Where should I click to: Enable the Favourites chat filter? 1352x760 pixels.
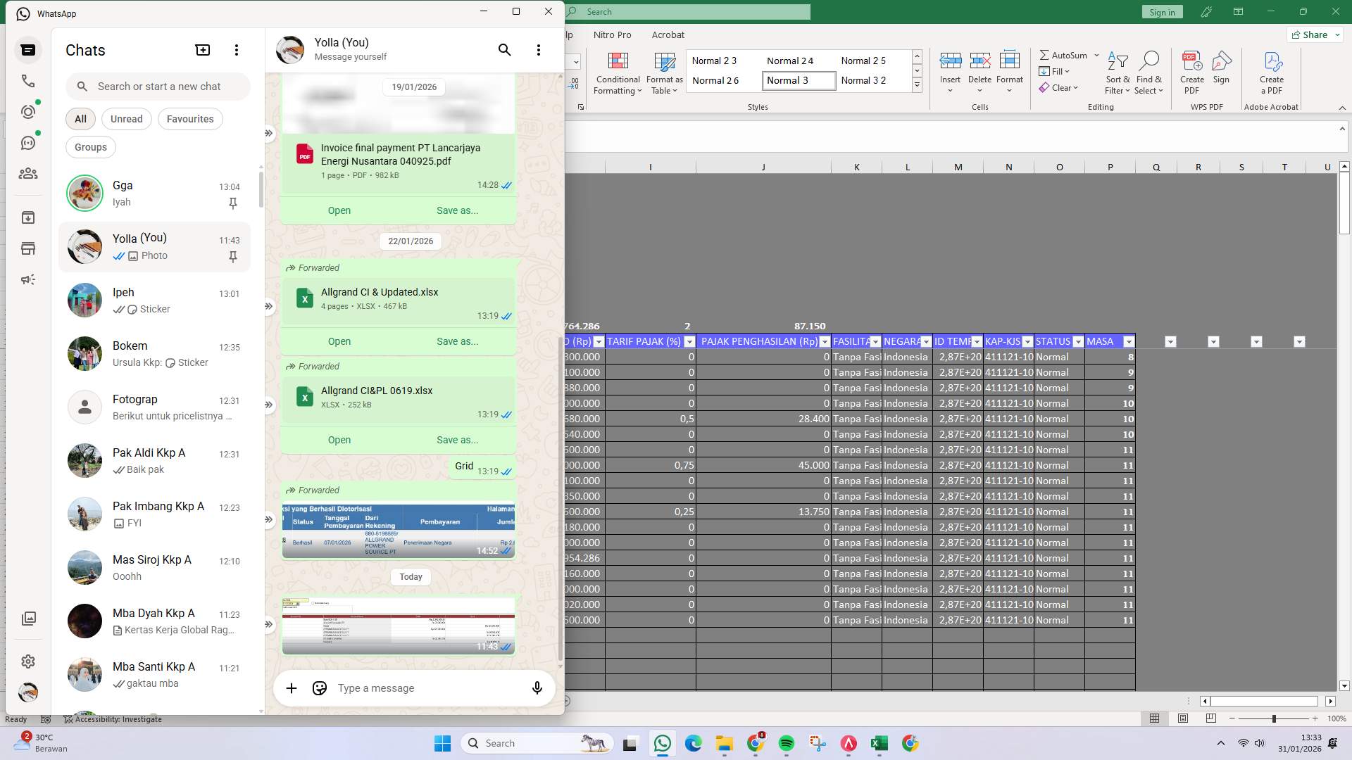189,118
